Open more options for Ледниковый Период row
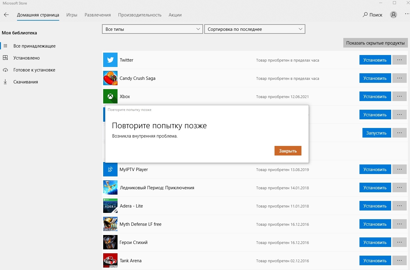This screenshot has height=270, width=410. [400, 187]
